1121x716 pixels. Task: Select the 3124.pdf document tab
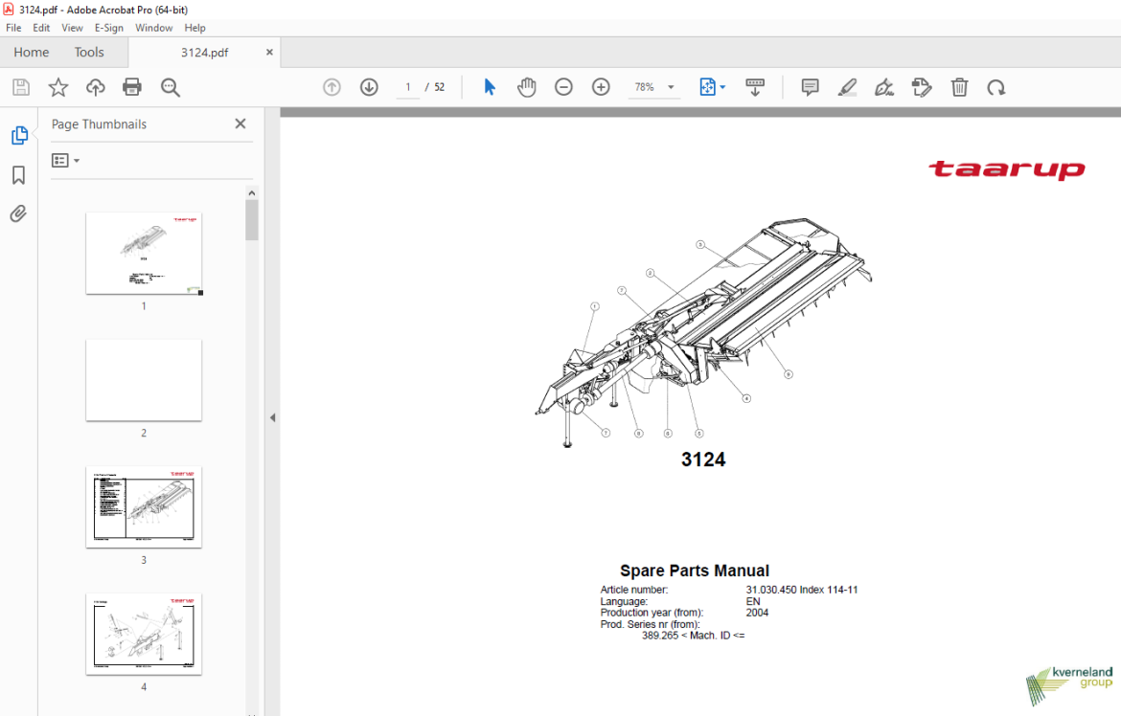click(204, 52)
